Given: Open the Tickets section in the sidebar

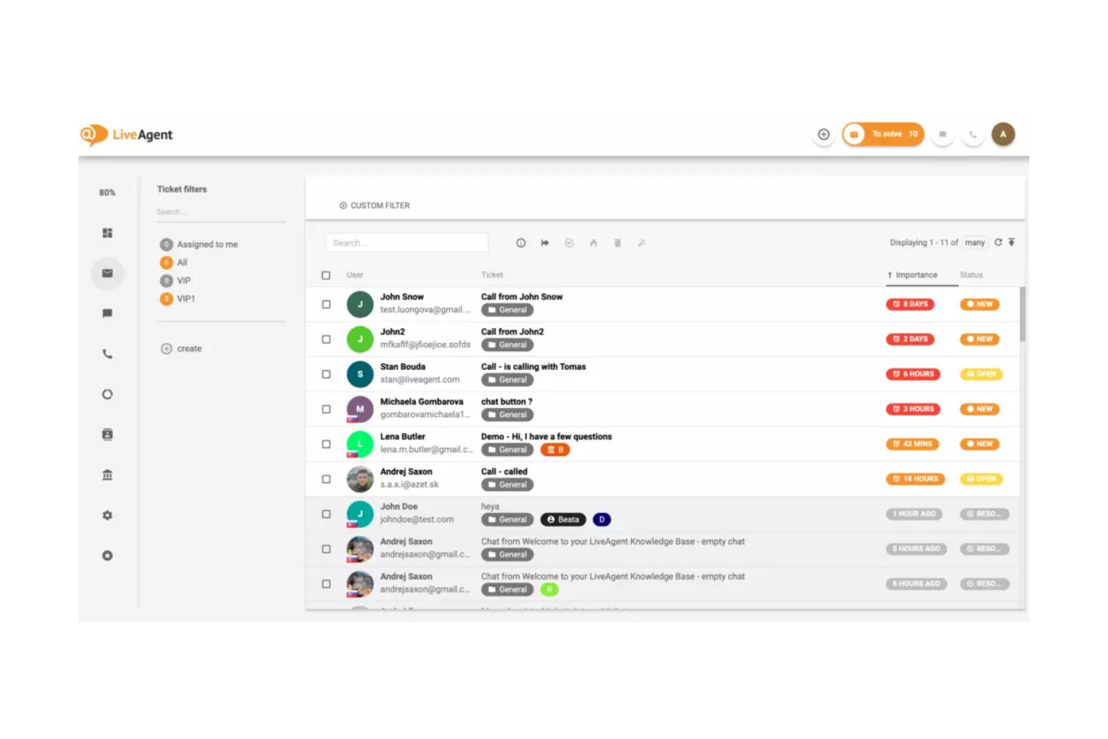Looking at the screenshot, I should pos(107,273).
